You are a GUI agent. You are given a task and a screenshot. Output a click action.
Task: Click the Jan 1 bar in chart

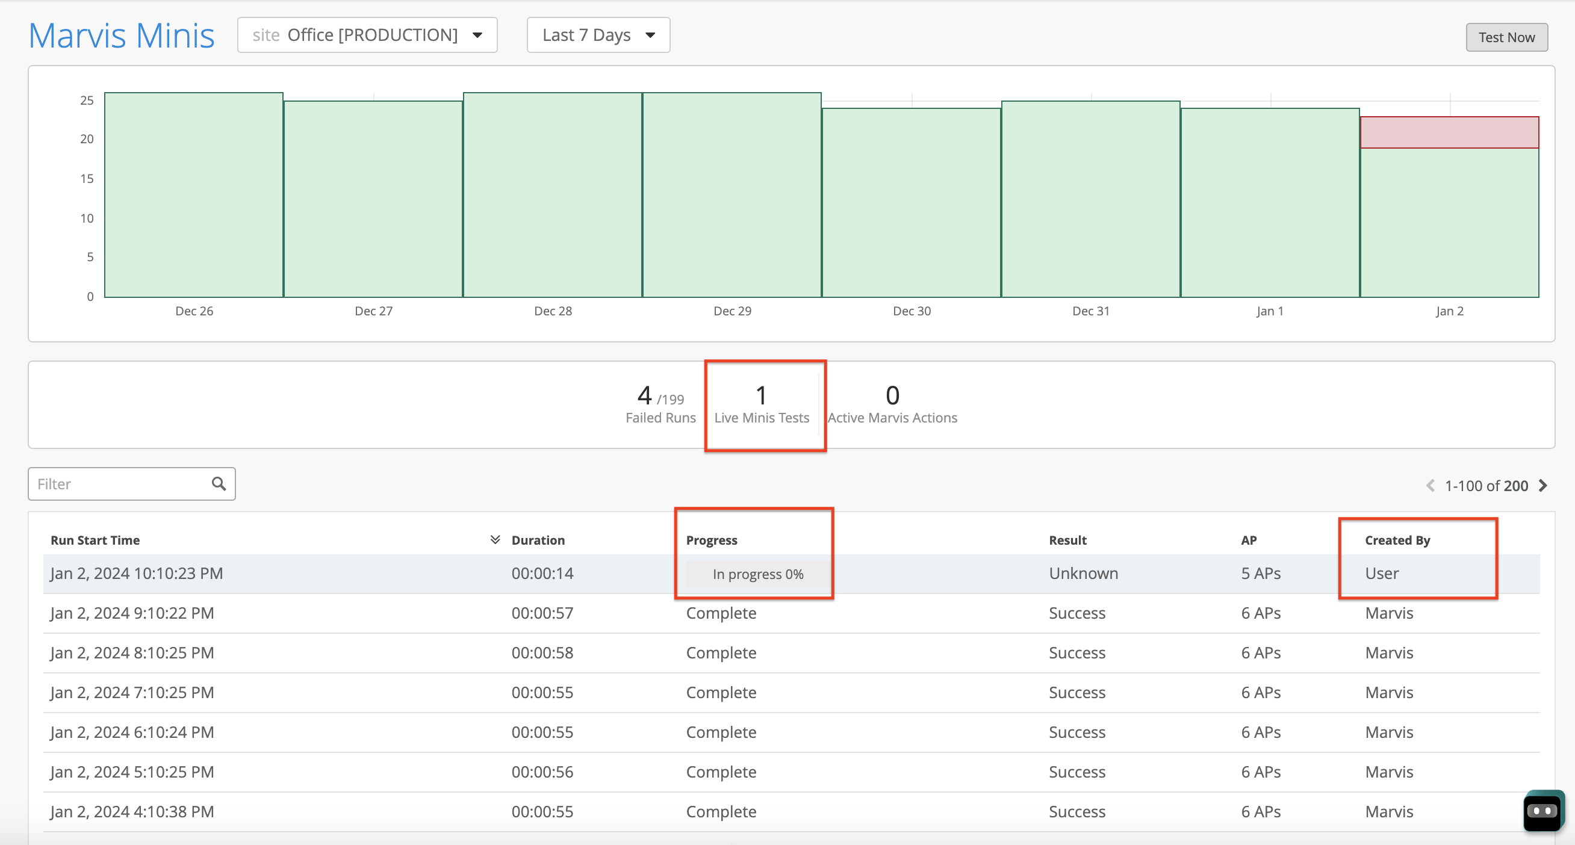click(x=1270, y=203)
